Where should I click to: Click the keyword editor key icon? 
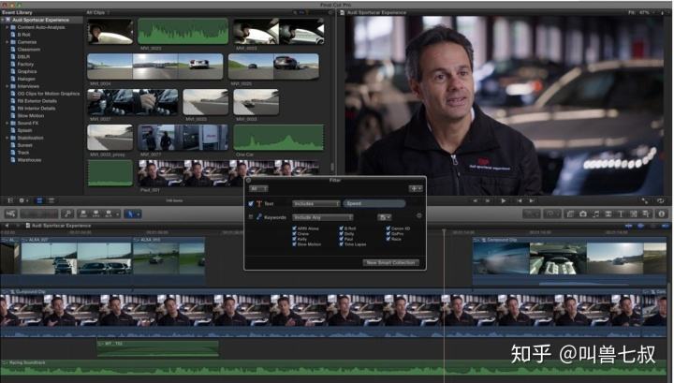[x=67, y=214]
